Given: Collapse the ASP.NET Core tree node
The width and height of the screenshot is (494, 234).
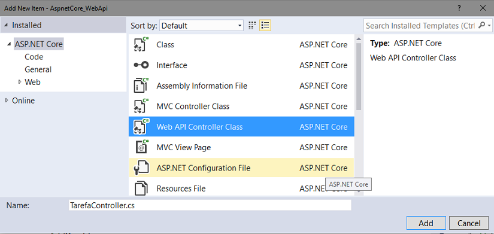Looking at the screenshot, I should tap(8, 44).
